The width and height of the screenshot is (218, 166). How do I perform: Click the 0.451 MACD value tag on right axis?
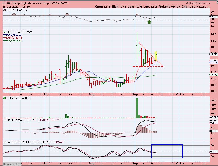(x=214, y=121)
